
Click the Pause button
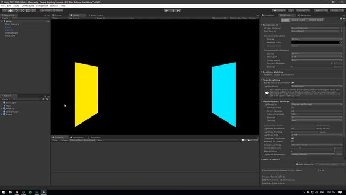[x=172, y=11]
